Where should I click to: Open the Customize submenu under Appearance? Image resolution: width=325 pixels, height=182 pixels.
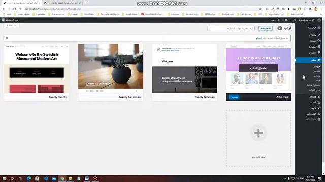pyautogui.click(x=316, y=71)
